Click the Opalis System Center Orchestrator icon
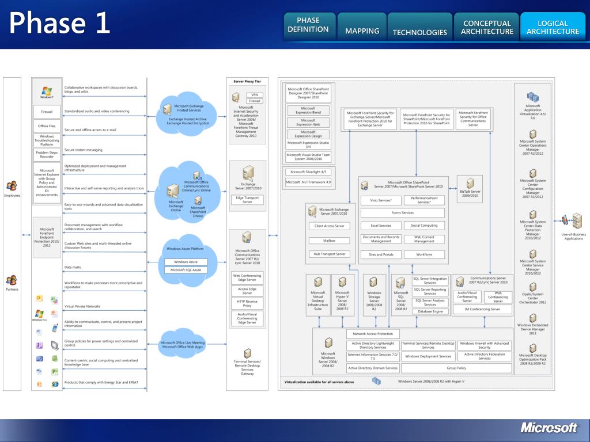The width and height of the screenshot is (590, 442). coord(533,288)
